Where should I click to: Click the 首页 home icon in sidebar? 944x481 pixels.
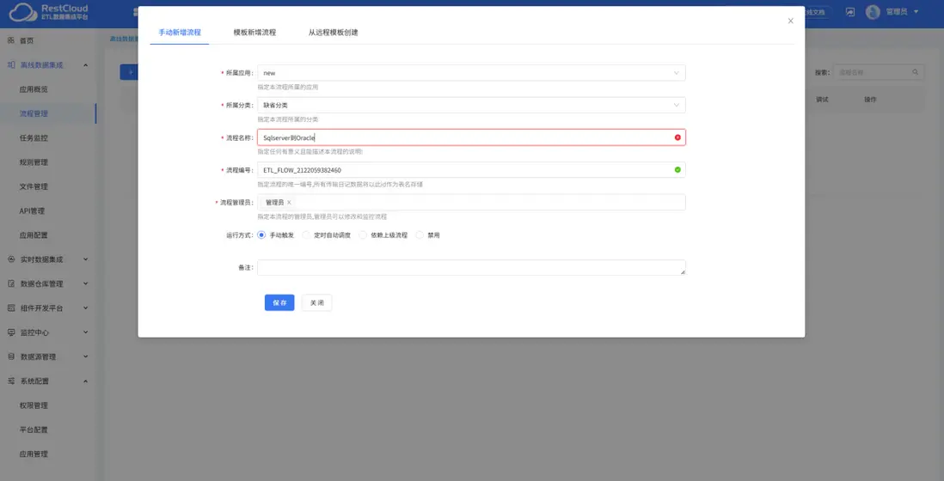11,40
